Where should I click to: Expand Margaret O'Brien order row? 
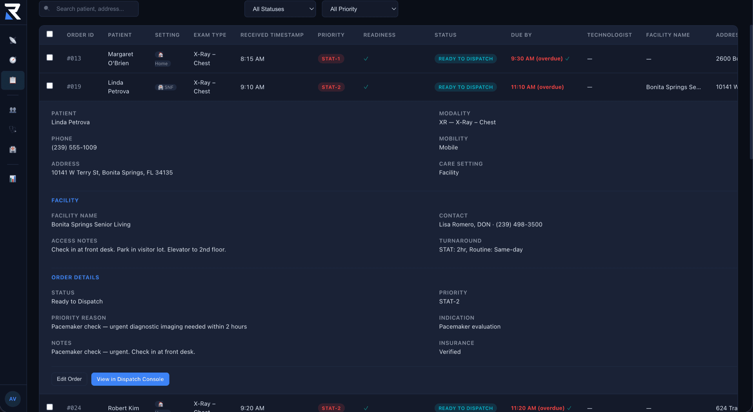120,58
